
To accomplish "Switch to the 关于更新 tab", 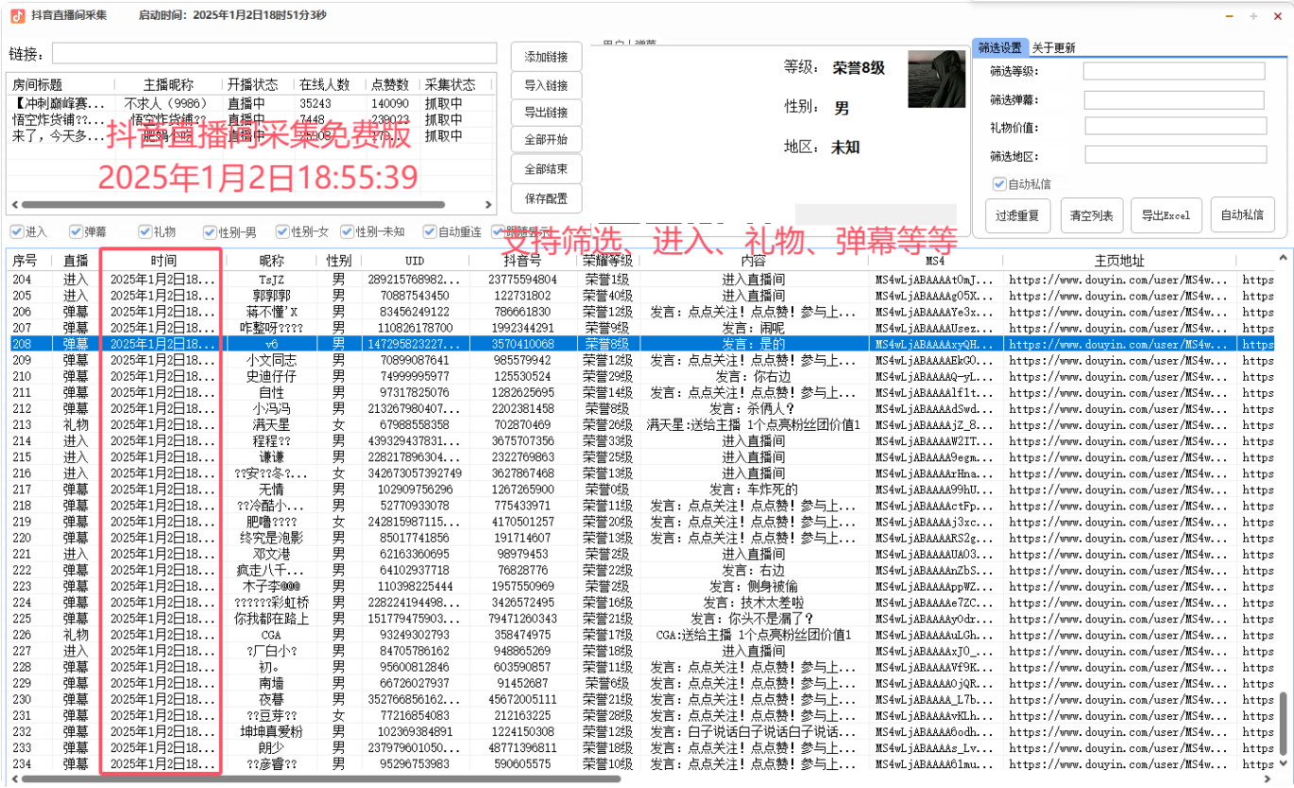I will point(1053,46).
